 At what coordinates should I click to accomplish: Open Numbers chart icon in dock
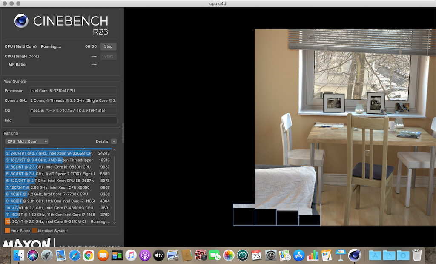(x=313, y=255)
